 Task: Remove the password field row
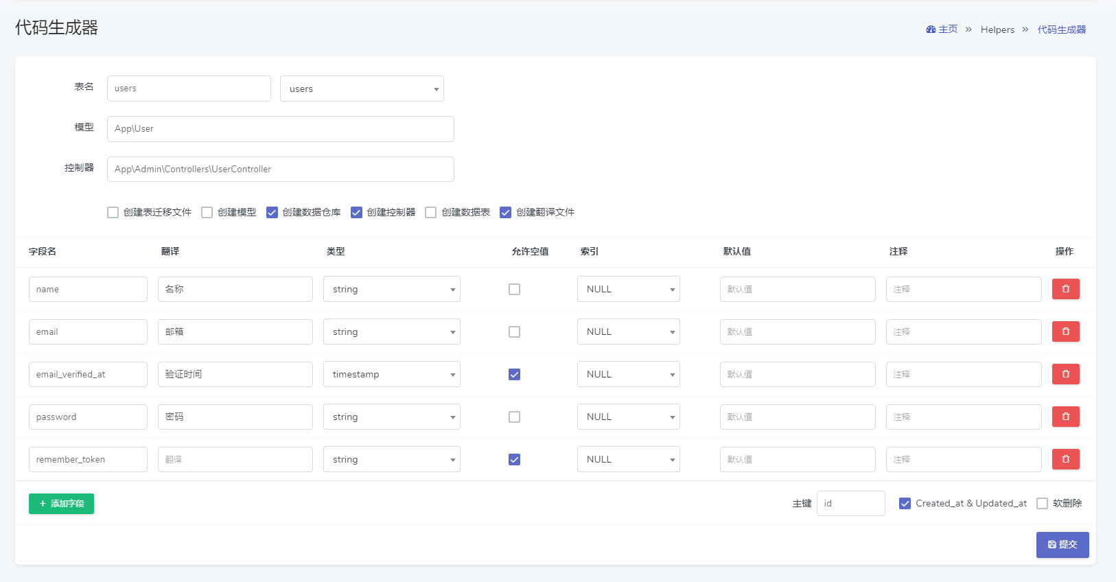[x=1065, y=417]
